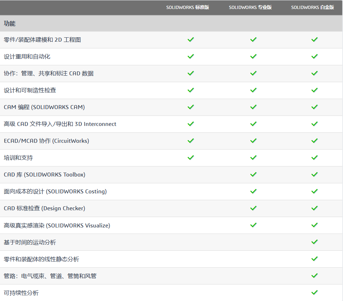
Task: Click 专业版 checkmark for CircuitWorks row
Action: pyautogui.click(x=253, y=141)
